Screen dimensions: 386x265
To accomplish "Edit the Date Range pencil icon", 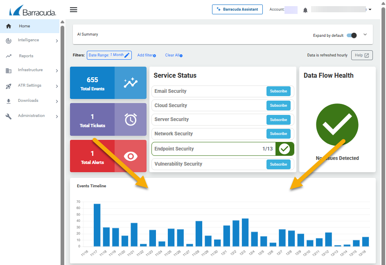I will (x=127, y=55).
